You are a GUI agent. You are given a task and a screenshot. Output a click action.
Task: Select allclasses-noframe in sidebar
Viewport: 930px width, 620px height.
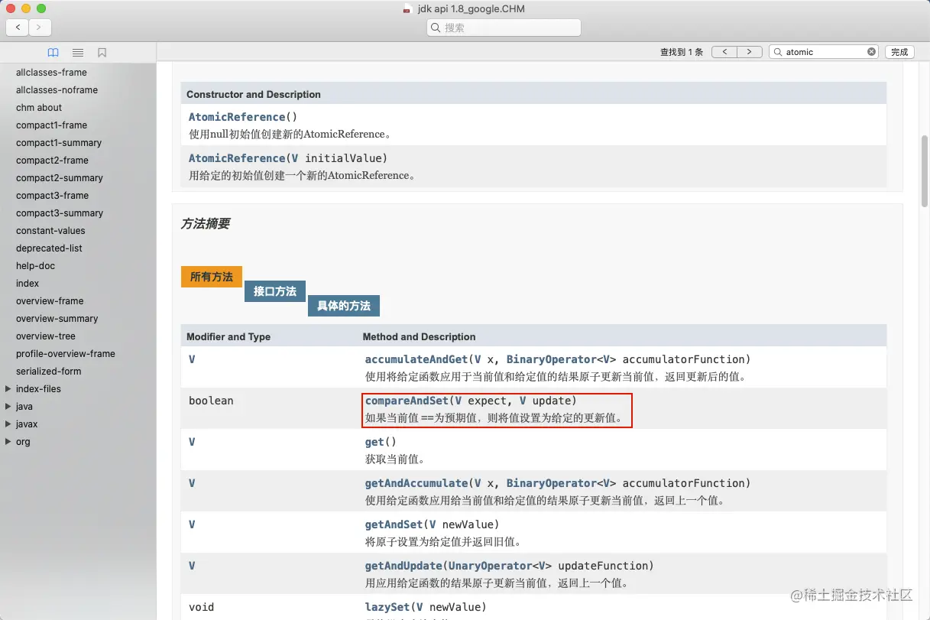pyautogui.click(x=57, y=90)
